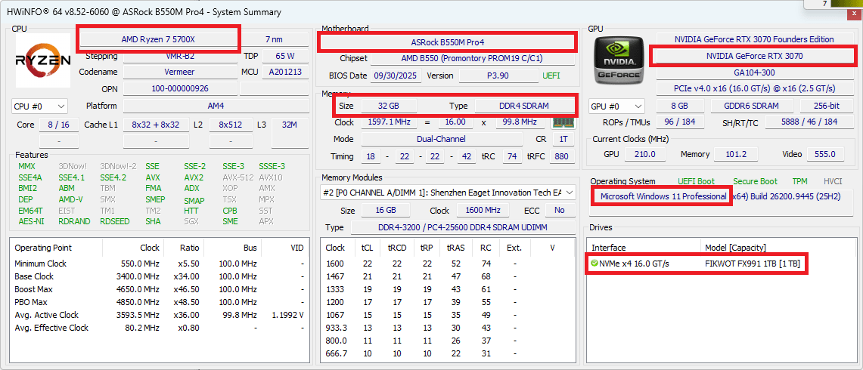Select the Minimum Clock row
Image resolution: width=863 pixels, height=370 pixels.
(x=159, y=264)
